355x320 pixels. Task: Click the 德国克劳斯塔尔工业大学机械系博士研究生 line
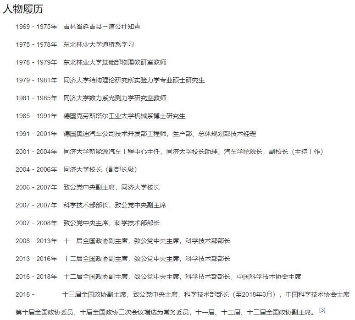[x=124, y=116]
